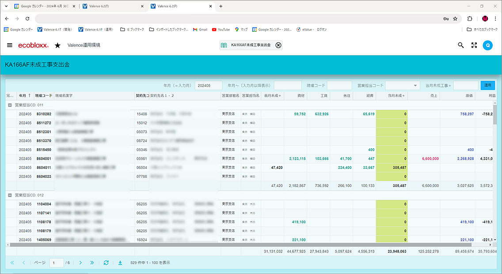Screen dimensions: 502x274
Task: Click the horizontal scrollbar of the grid
Action: coord(240,244)
